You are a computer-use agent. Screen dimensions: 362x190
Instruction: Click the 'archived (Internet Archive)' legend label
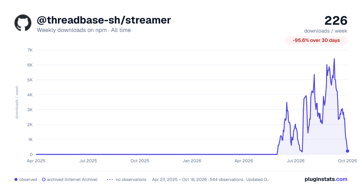coord(72,179)
